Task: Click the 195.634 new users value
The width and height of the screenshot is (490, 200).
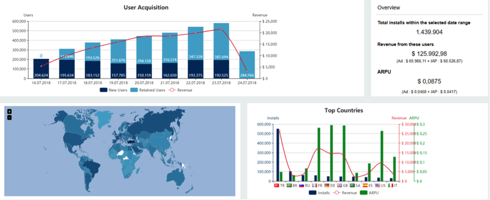Action: (67, 76)
